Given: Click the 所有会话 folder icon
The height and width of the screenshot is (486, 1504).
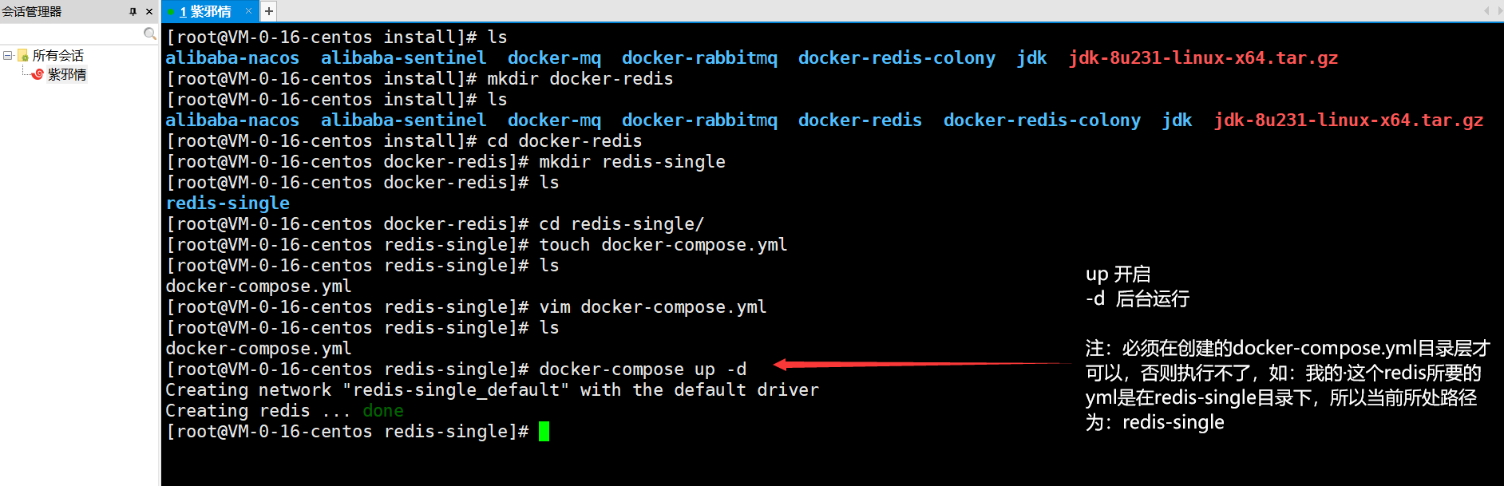Looking at the screenshot, I should point(23,55).
